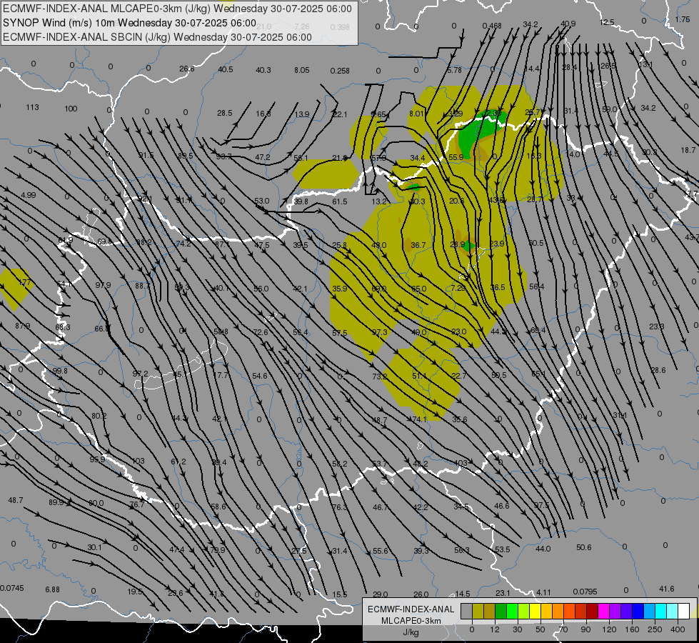Click the map value 44.0
This screenshot has height=643, width=699.
pos(543,549)
